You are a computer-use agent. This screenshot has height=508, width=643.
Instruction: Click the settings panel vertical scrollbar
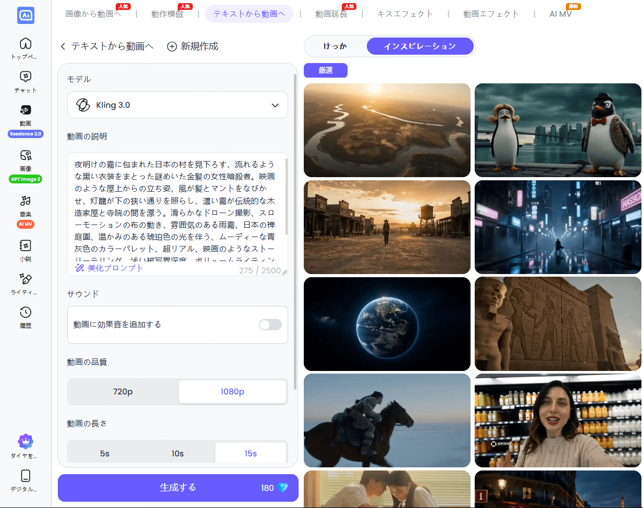pos(295,232)
